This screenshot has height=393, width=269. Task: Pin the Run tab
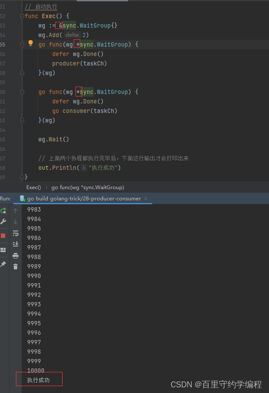click(x=3, y=264)
